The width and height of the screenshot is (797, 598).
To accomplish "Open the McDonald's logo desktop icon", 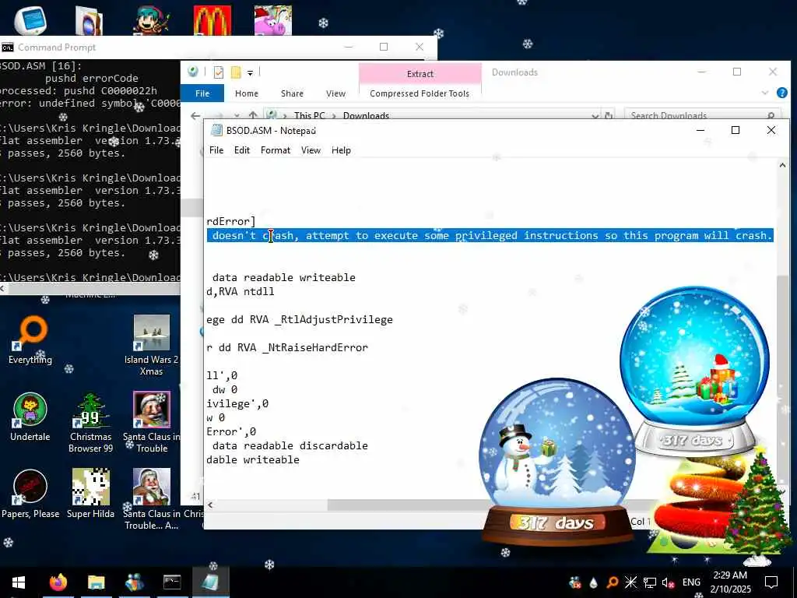I will [x=212, y=20].
